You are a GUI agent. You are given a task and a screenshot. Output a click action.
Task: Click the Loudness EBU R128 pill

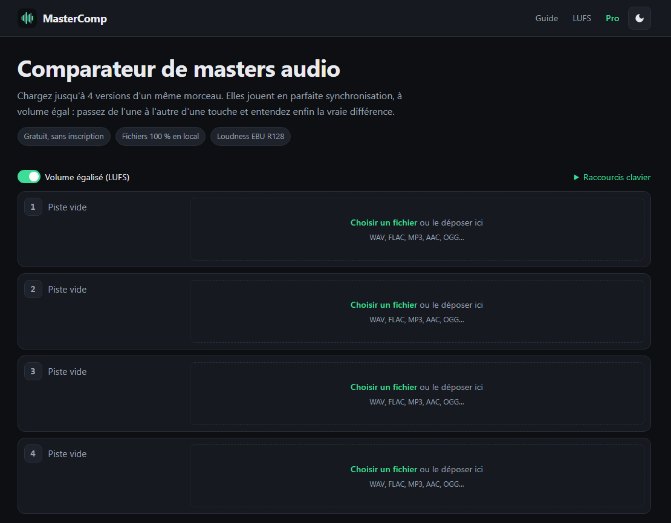tap(250, 137)
